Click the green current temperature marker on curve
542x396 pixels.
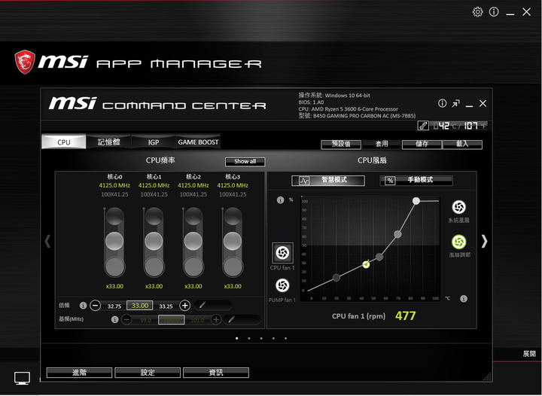click(x=366, y=264)
